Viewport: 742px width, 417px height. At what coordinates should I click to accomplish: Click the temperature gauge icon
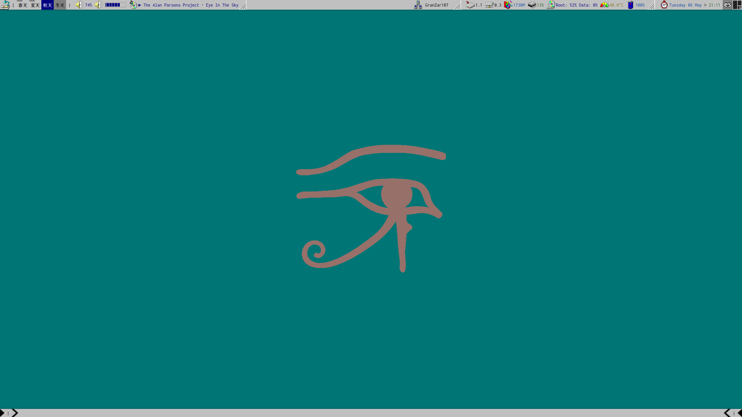click(x=604, y=5)
